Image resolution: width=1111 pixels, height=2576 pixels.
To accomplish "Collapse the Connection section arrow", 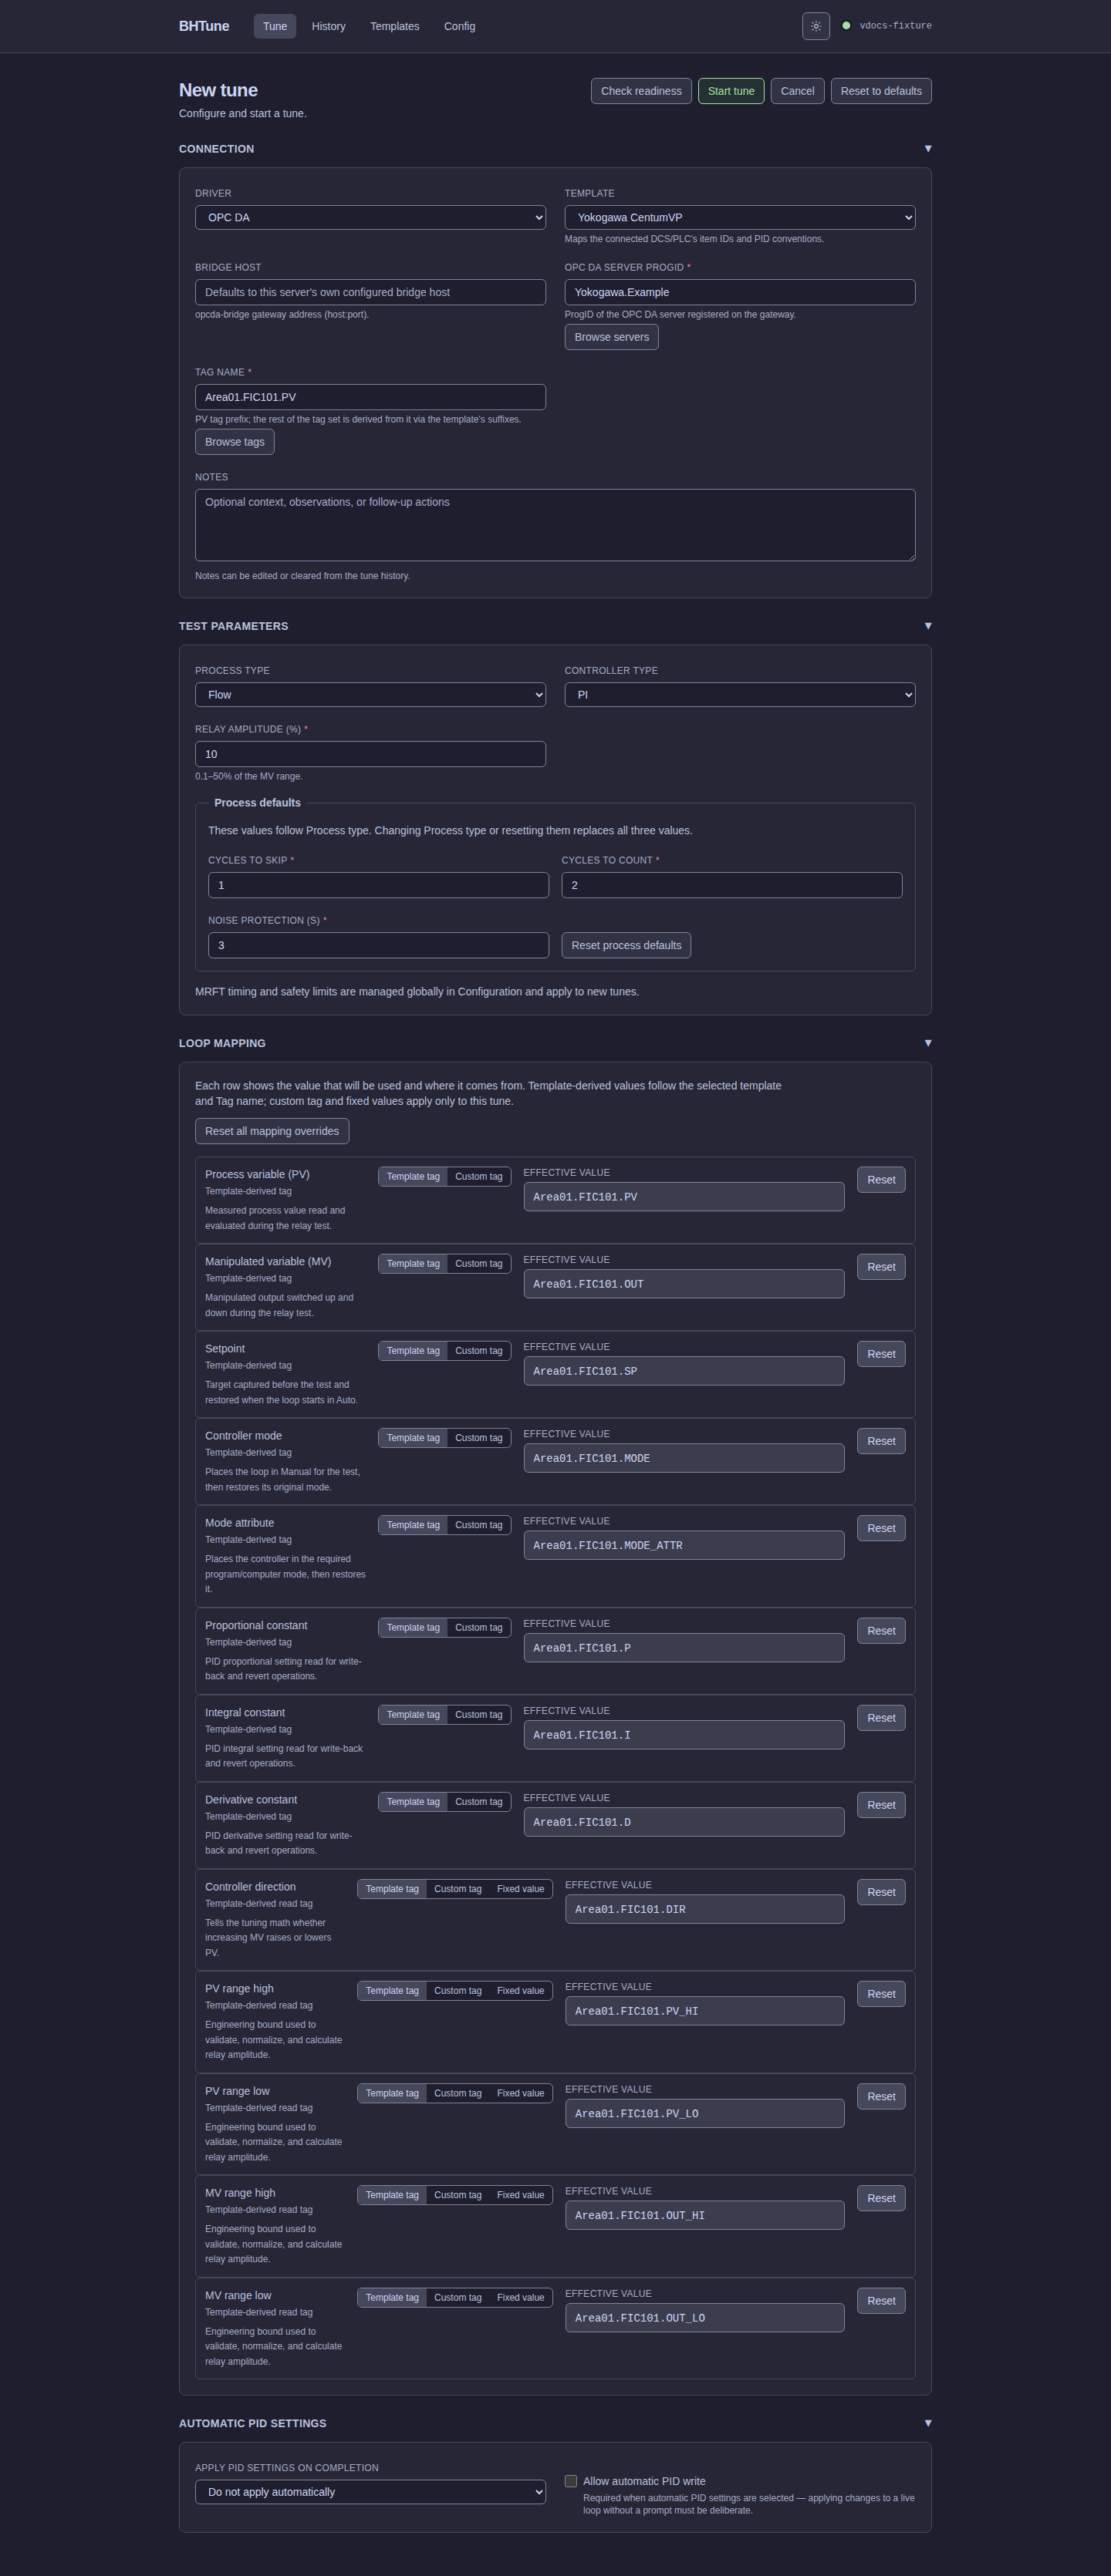I will pos(928,149).
